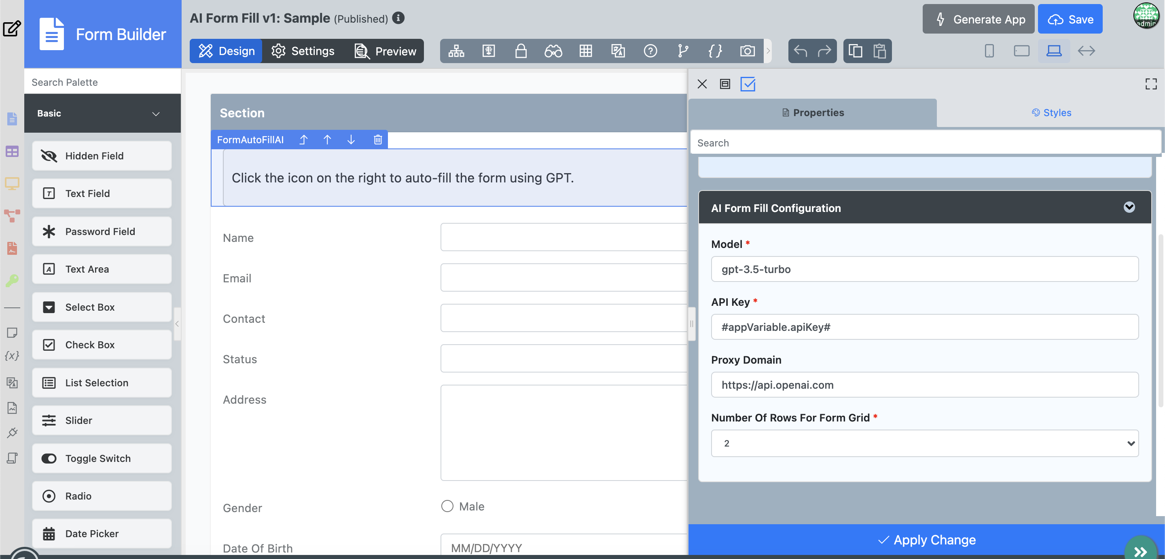Open Number Of Rows For Form Grid dropdown

tap(924, 443)
